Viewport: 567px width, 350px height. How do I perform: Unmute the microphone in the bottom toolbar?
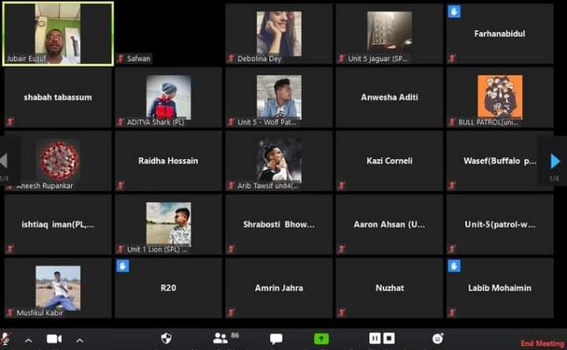pyautogui.click(x=7, y=338)
